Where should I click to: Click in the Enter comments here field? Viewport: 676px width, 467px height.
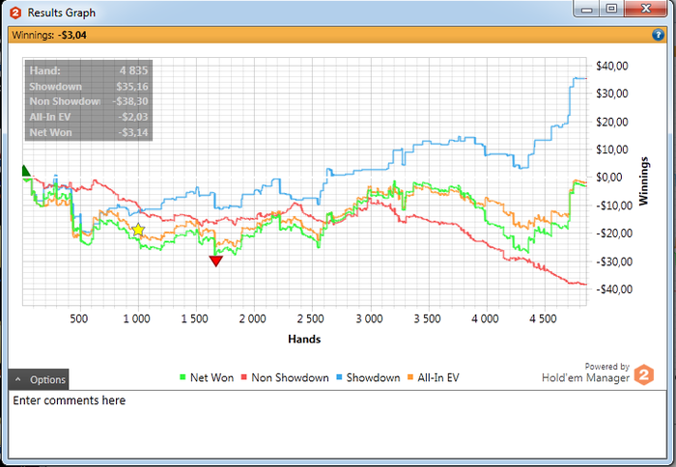338,425
